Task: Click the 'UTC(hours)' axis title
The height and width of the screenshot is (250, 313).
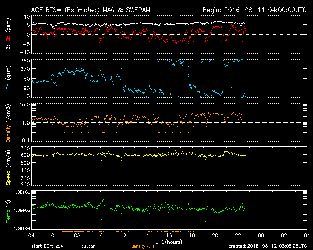Action: point(169,242)
